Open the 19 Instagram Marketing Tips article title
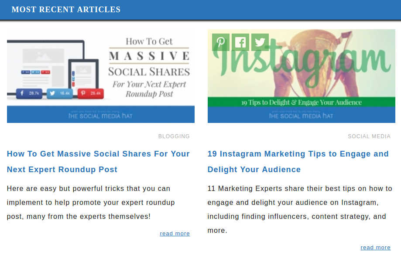Screen dimensions: 401x255 click(x=298, y=161)
